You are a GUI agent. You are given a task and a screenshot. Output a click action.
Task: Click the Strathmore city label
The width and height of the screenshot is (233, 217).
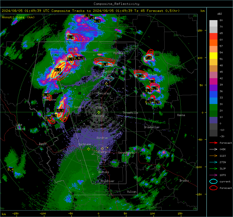click(x=126, y=152)
